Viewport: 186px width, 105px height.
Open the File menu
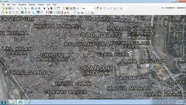[3, 5]
